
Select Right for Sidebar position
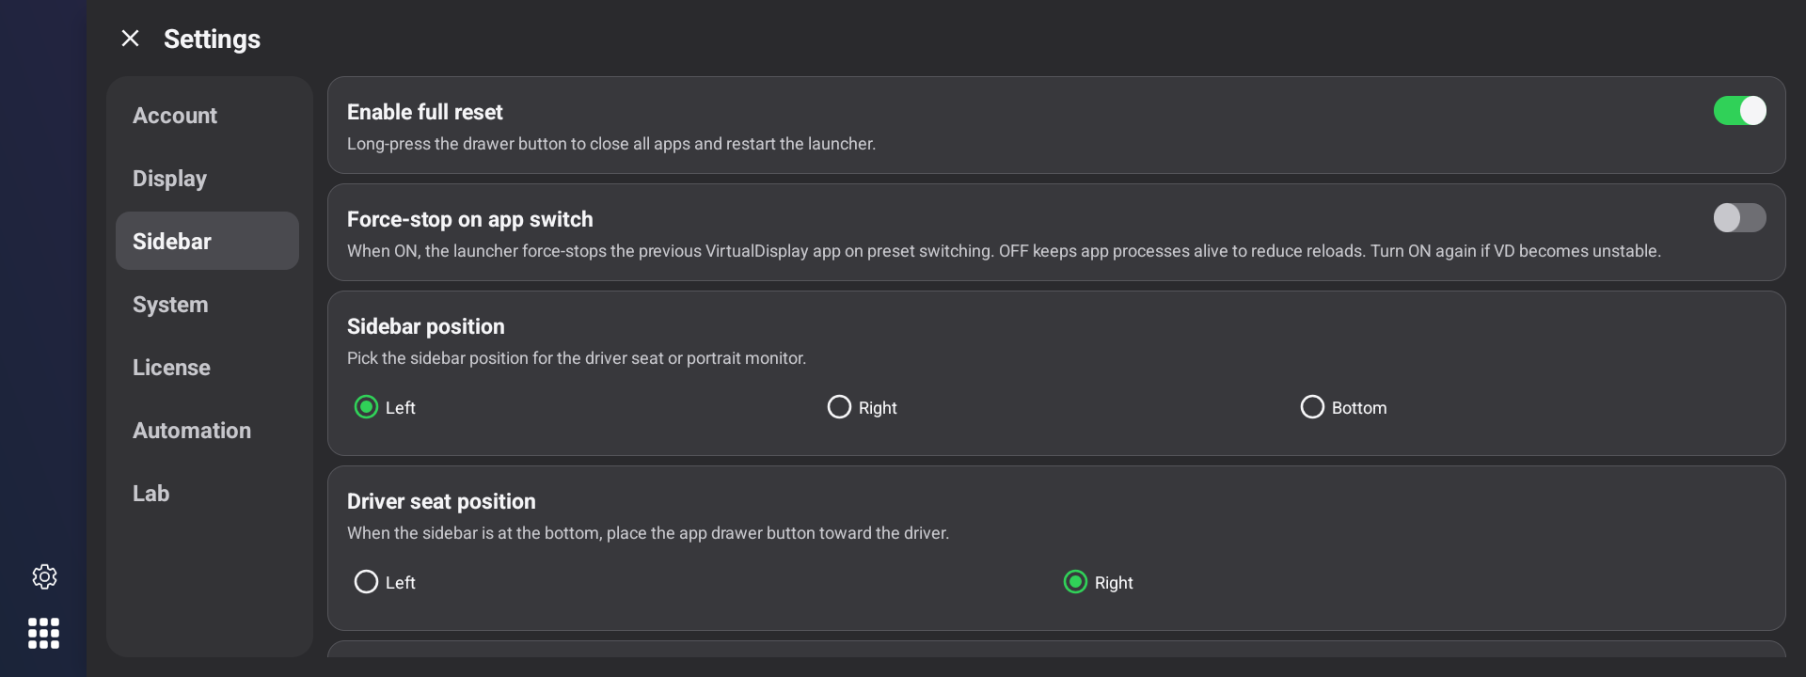click(x=862, y=407)
